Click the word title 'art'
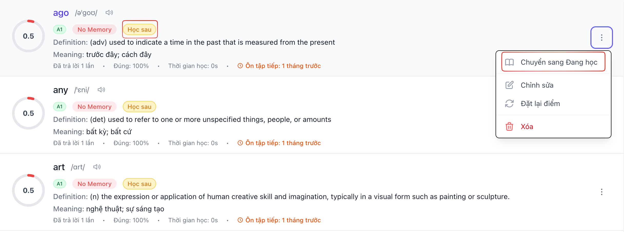 pos(59,167)
